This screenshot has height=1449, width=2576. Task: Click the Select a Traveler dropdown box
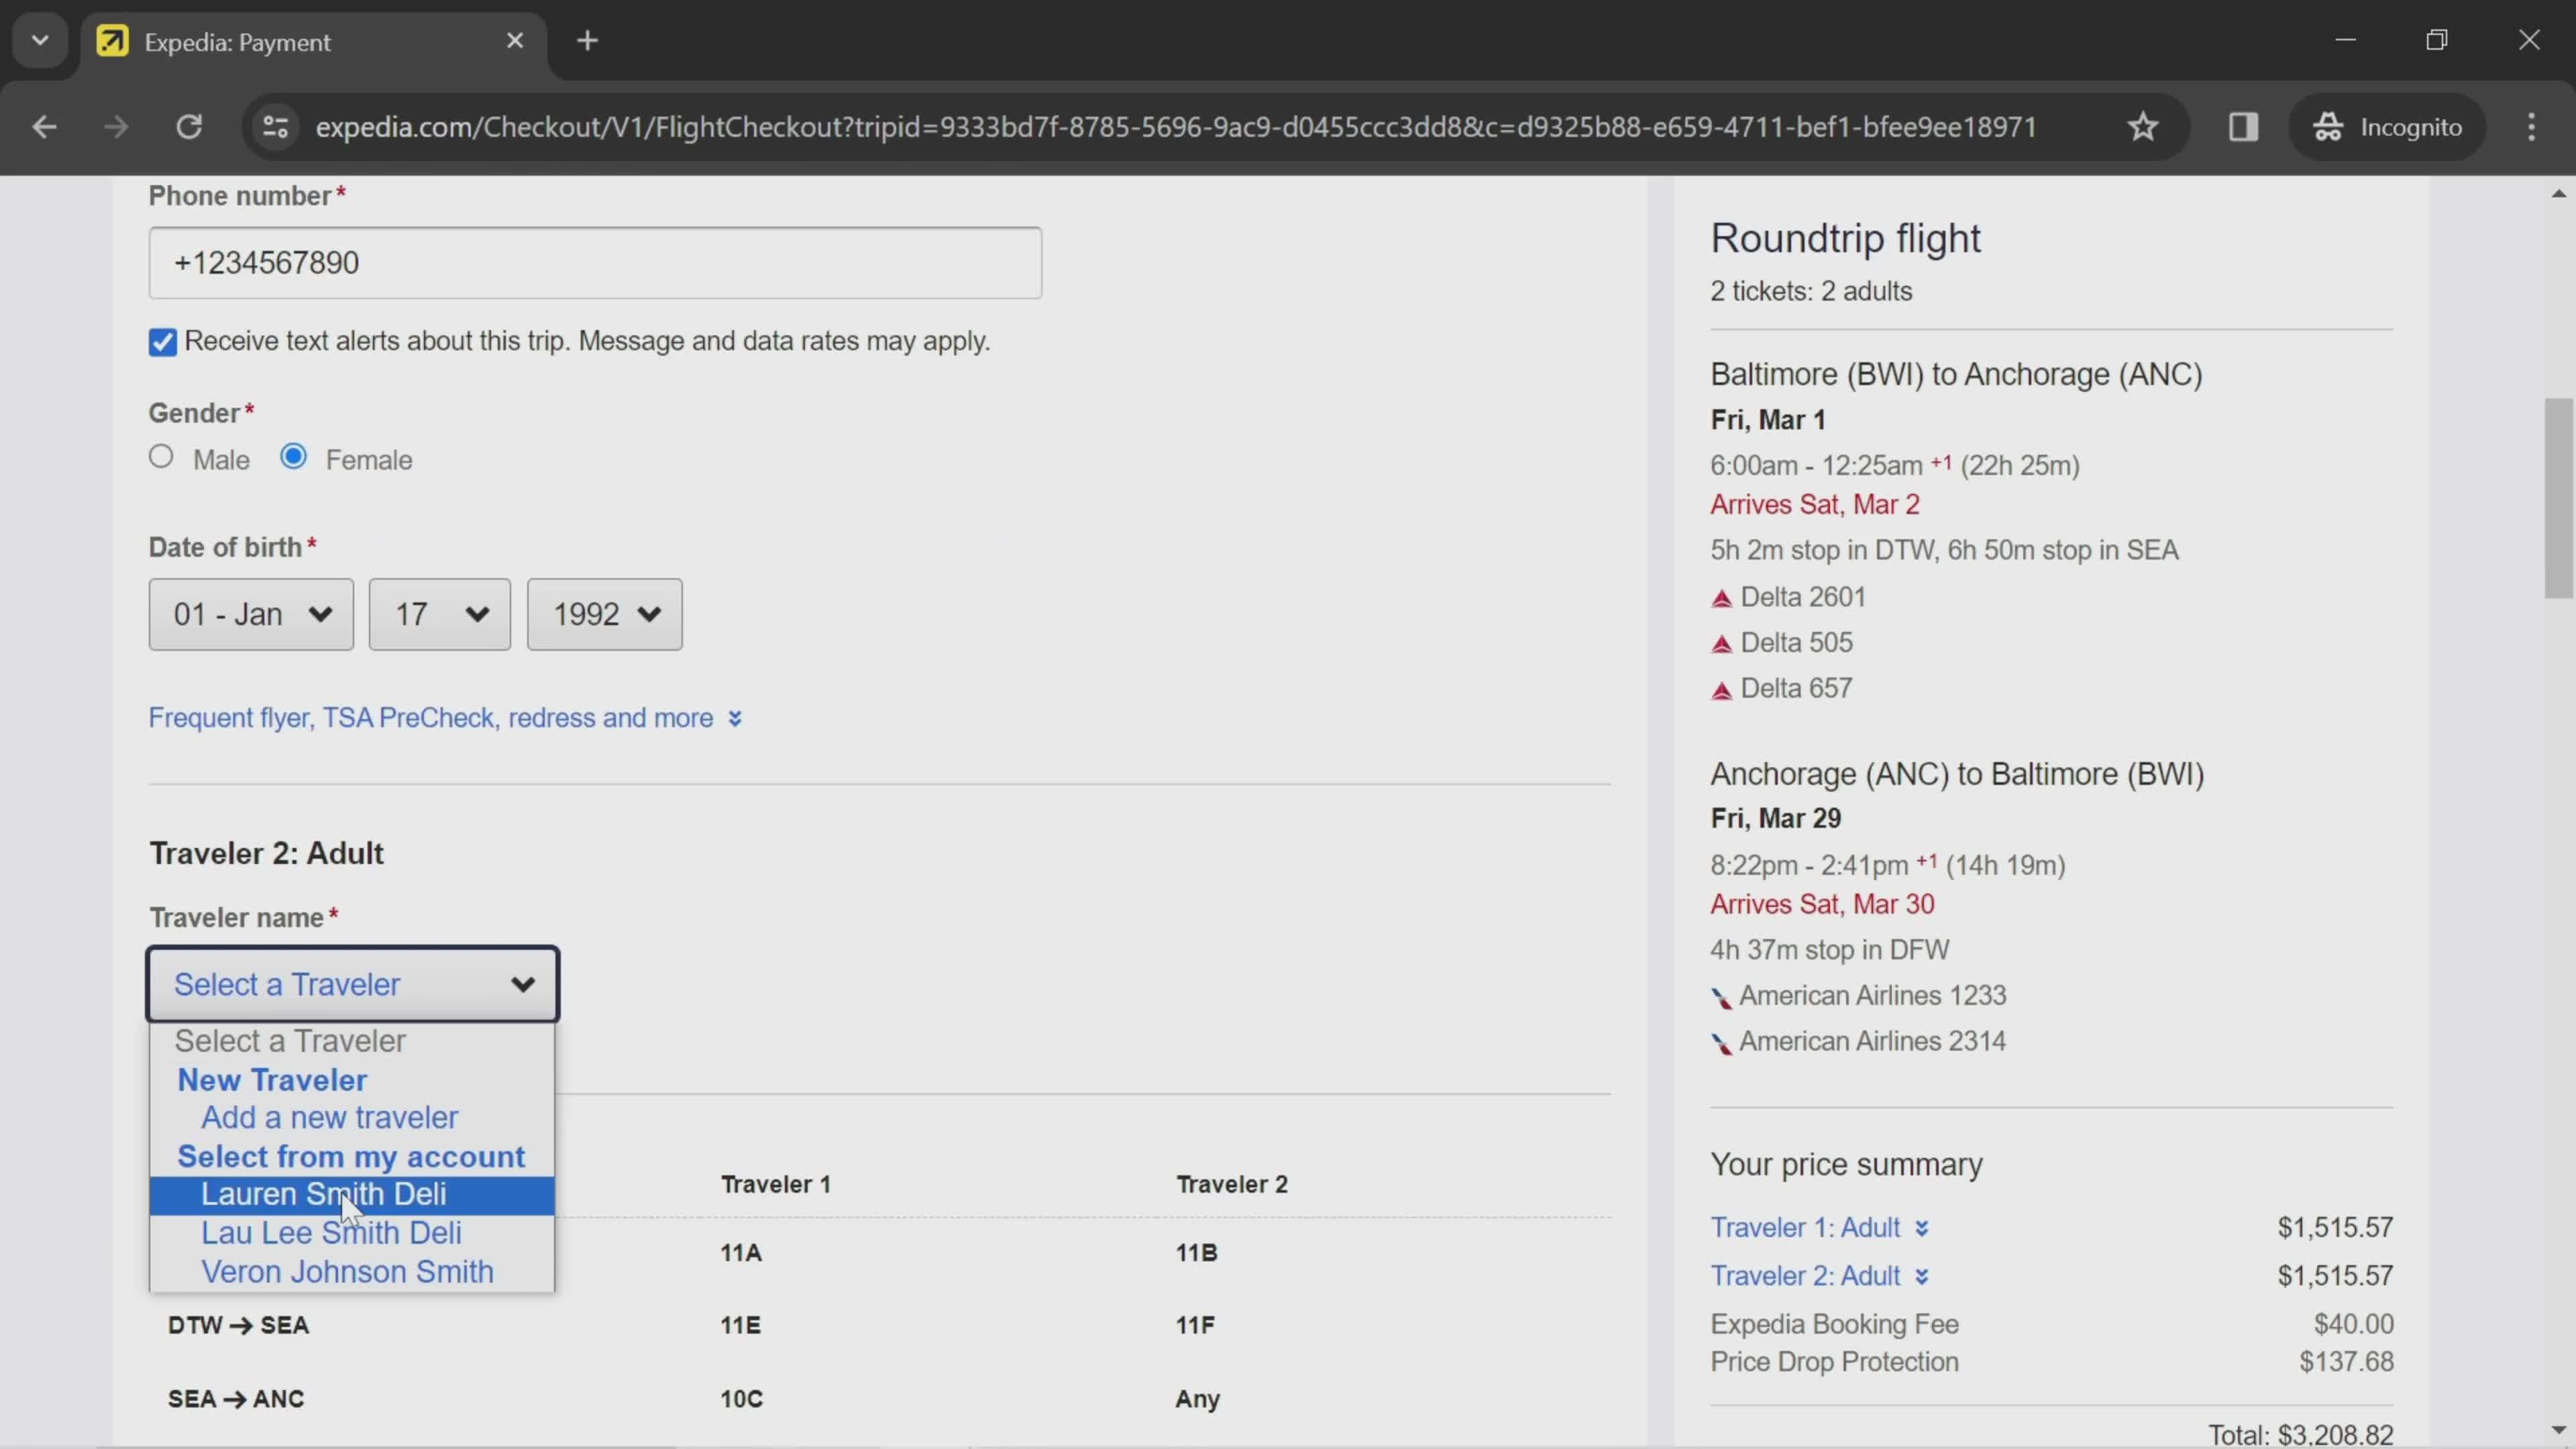tap(353, 984)
